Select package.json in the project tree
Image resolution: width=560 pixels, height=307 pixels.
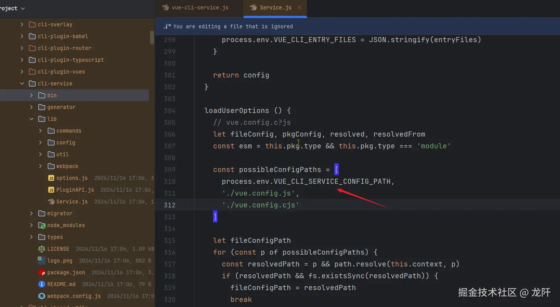coord(66,272)
